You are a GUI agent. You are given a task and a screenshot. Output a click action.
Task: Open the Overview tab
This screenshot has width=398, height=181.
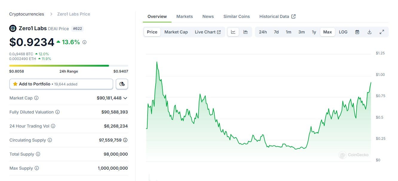[x=157, y=16]
